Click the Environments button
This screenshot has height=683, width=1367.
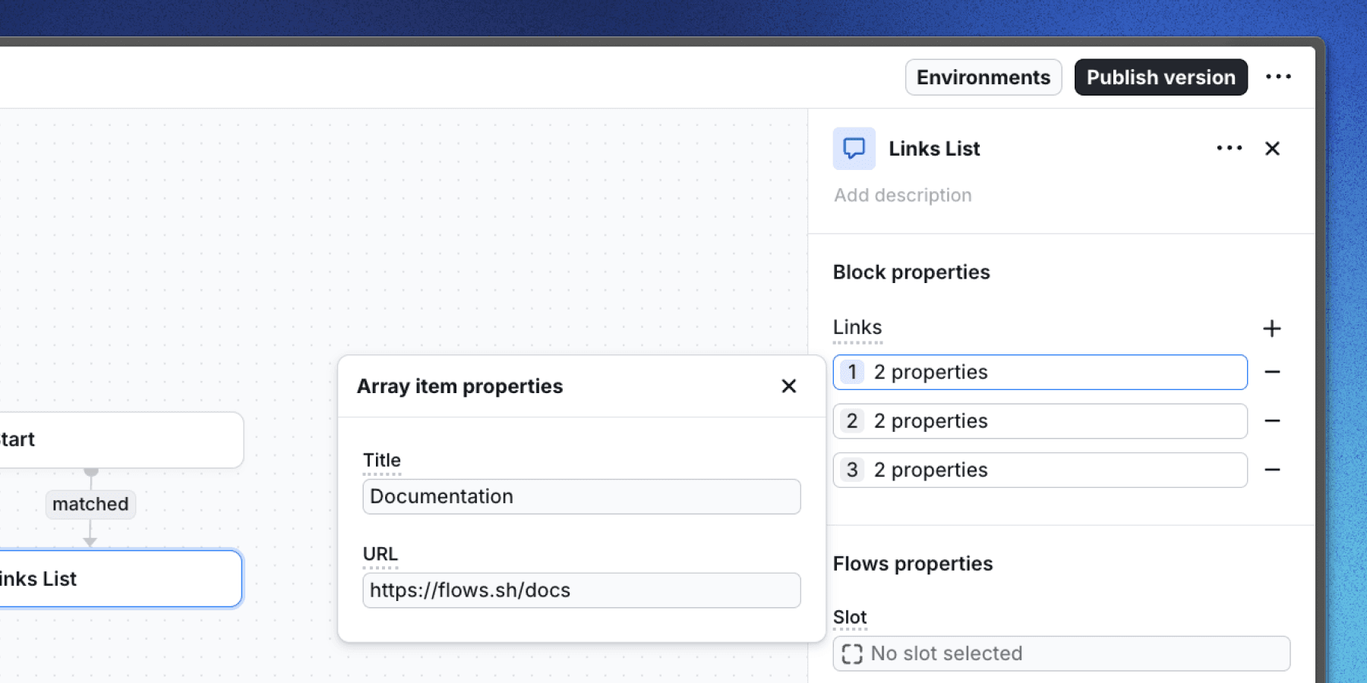click(x=983, y=77)
